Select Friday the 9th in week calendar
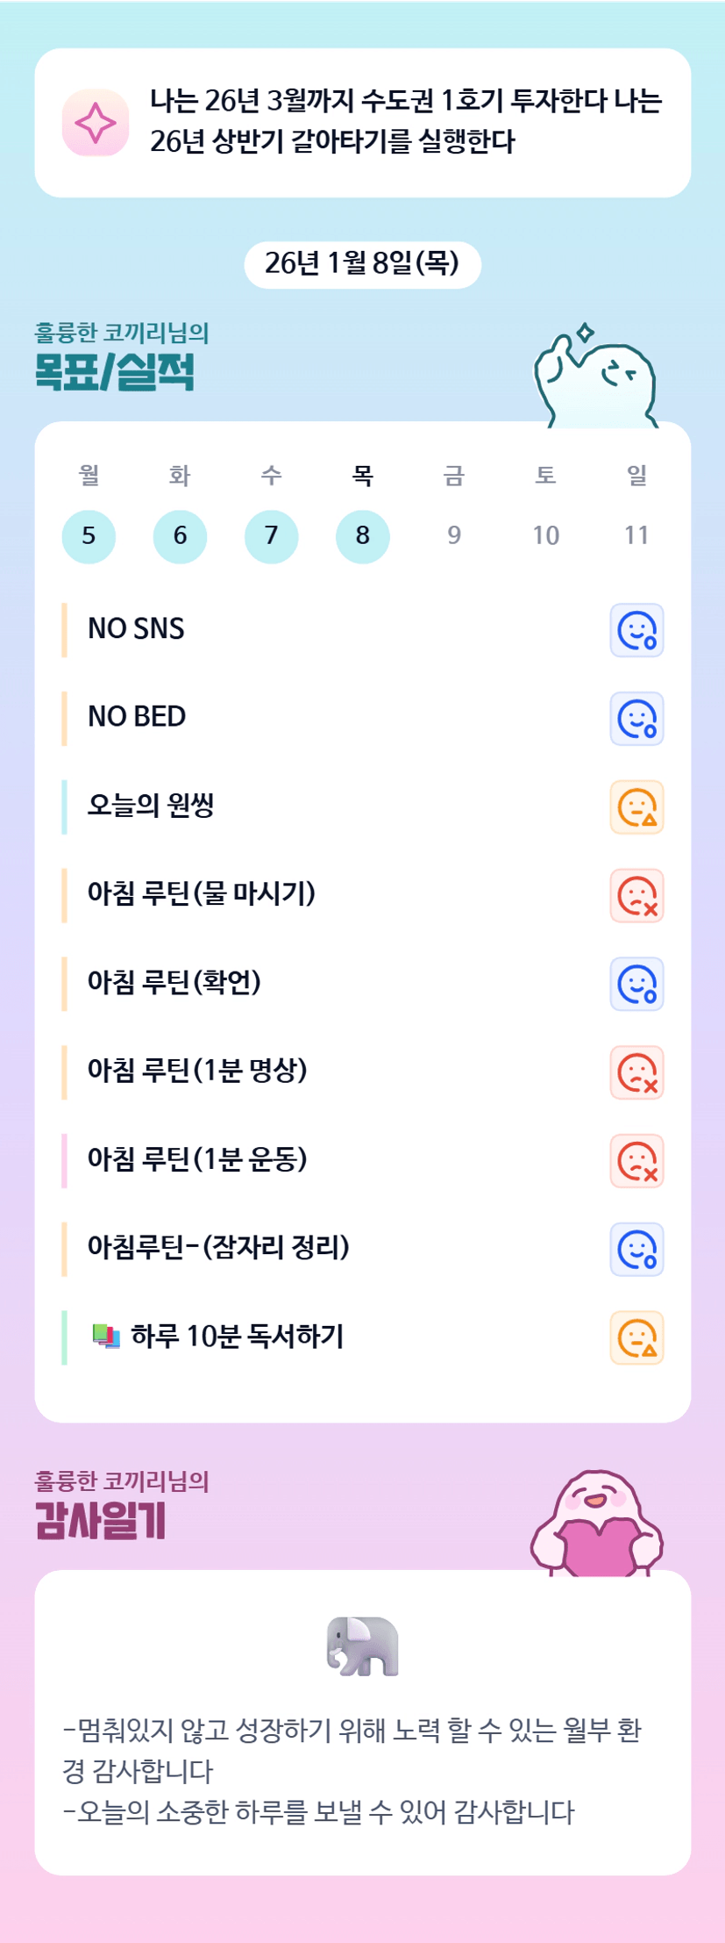Image resolution: width=725 pixels, height=1943 pixels. pyautogui.click(x=454, y=536)
